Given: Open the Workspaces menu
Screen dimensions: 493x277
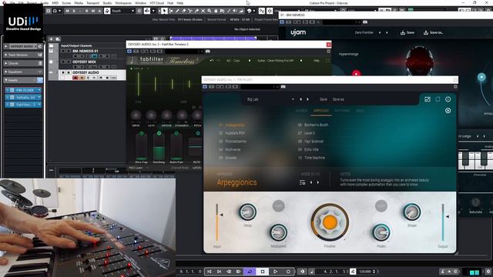Looking at the screenshot, I should point(123,3).
